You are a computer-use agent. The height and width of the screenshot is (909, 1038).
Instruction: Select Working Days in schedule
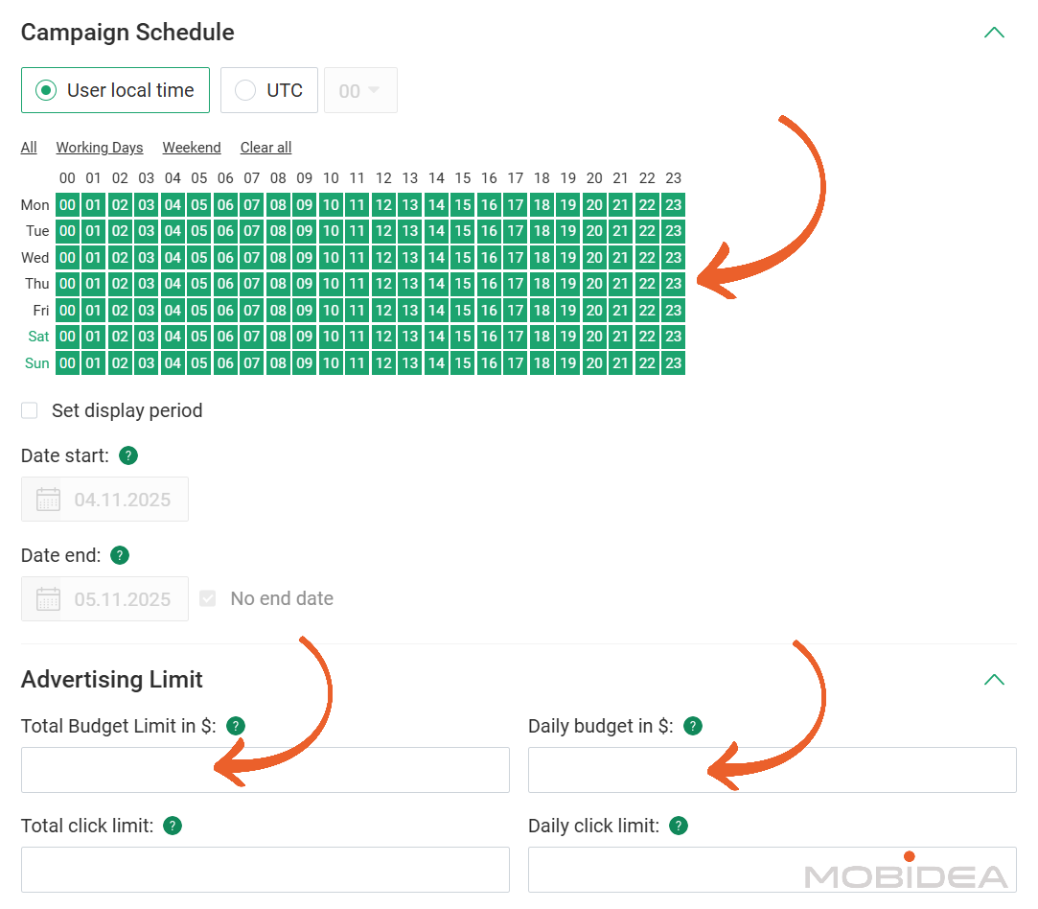coord(100,148)
